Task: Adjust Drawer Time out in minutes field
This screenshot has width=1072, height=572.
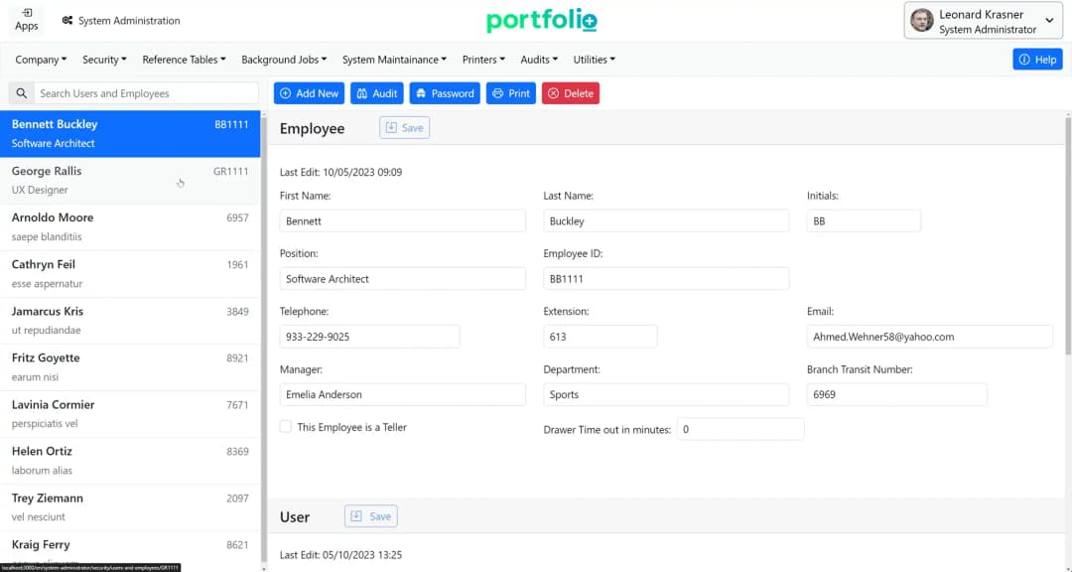Action: 739,428
